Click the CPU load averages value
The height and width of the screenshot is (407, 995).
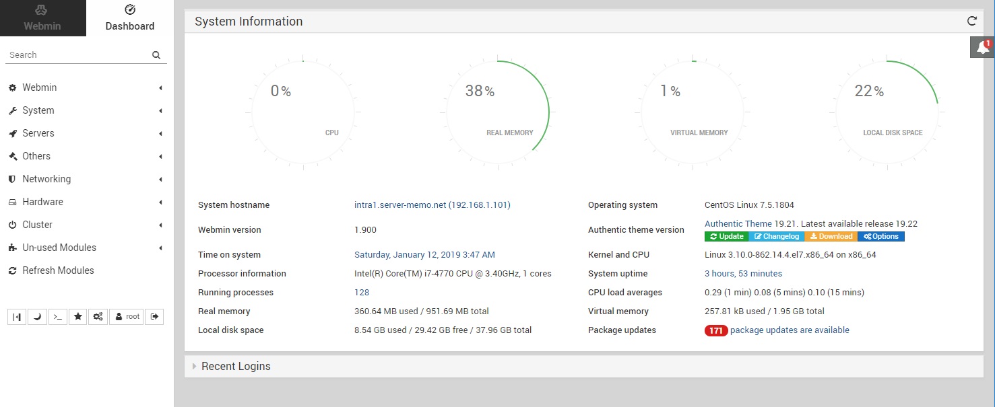tap(784, 293)
